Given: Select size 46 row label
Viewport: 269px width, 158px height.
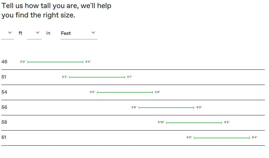Looking at the screenshot, I should (4, 62).
